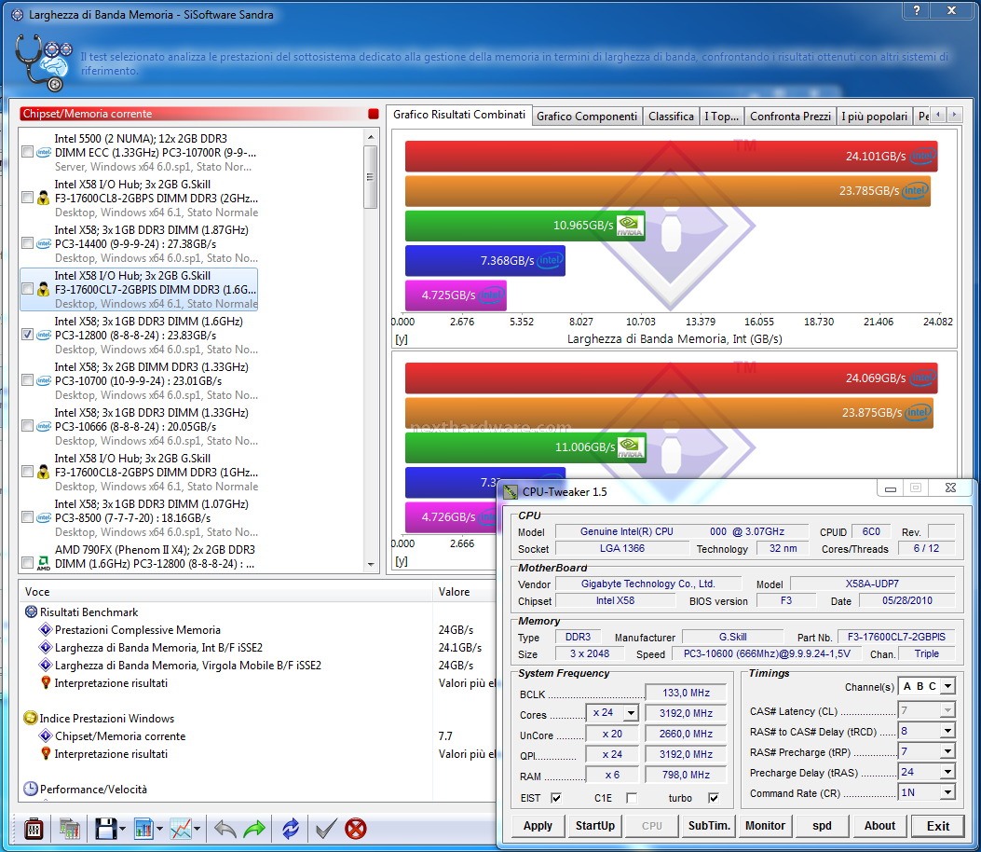The width and height of the screenshot is (981, 852).
Task: Click the grey back arrow icon
Action: click(225, 830)
